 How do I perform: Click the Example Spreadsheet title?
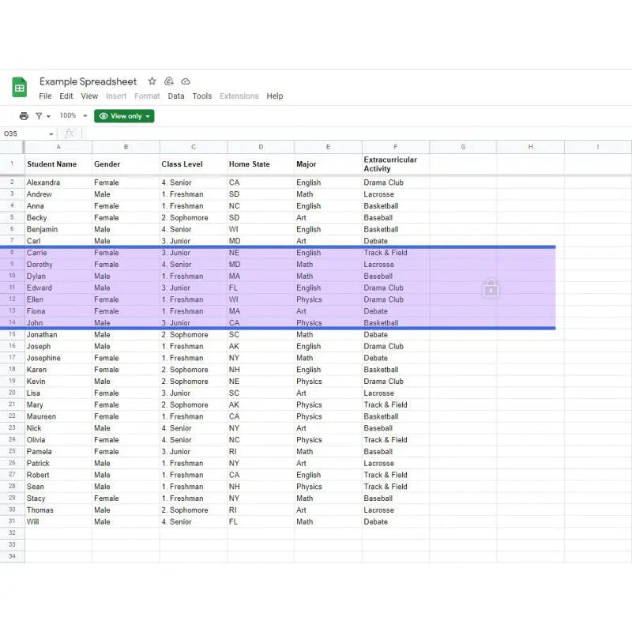pos(88,81)
